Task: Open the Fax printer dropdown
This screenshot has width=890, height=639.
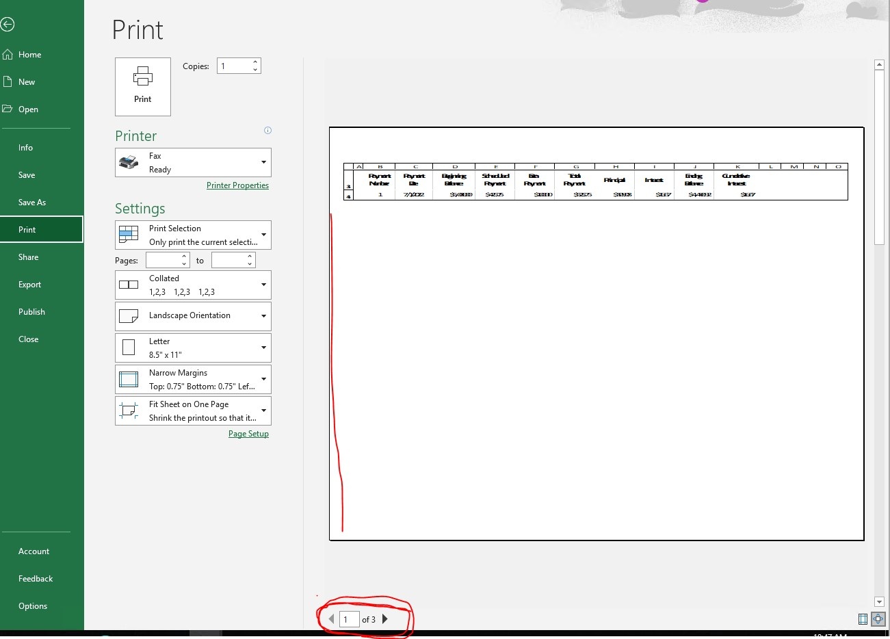Action: [x=193, y=163]
